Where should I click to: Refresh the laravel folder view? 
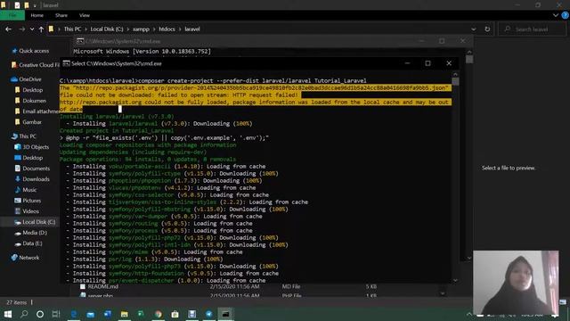[x=487, y=29]
